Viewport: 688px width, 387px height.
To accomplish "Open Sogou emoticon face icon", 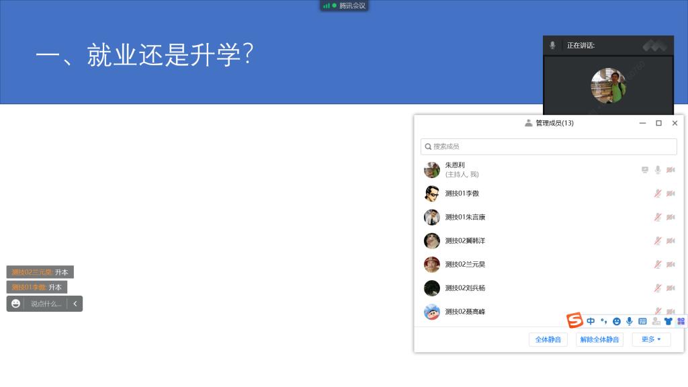I will [617, 321].
